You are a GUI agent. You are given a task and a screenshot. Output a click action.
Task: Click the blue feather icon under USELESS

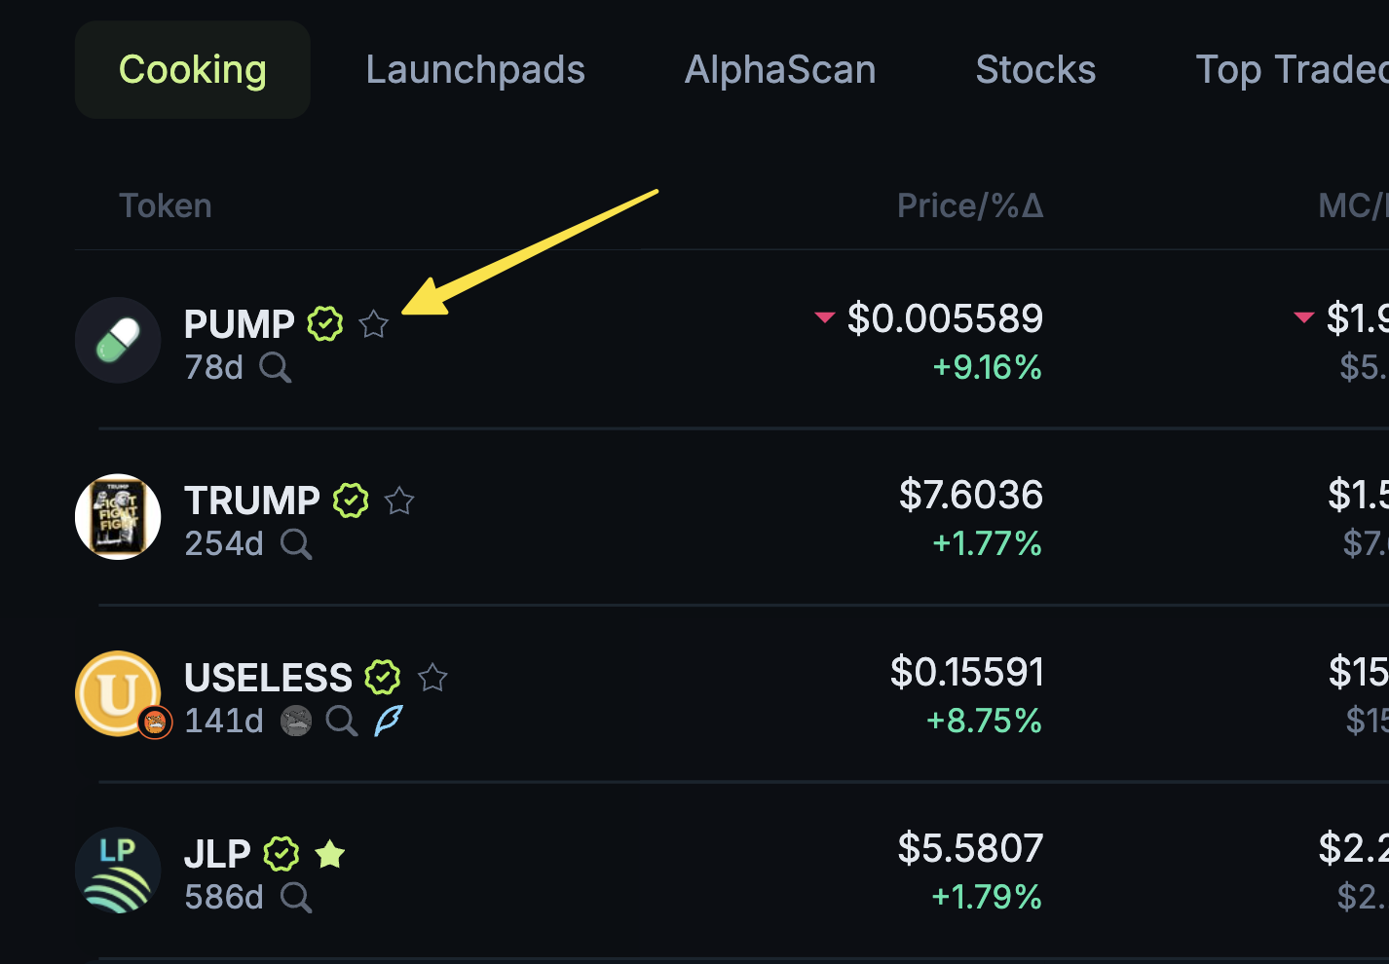point(389,721)
